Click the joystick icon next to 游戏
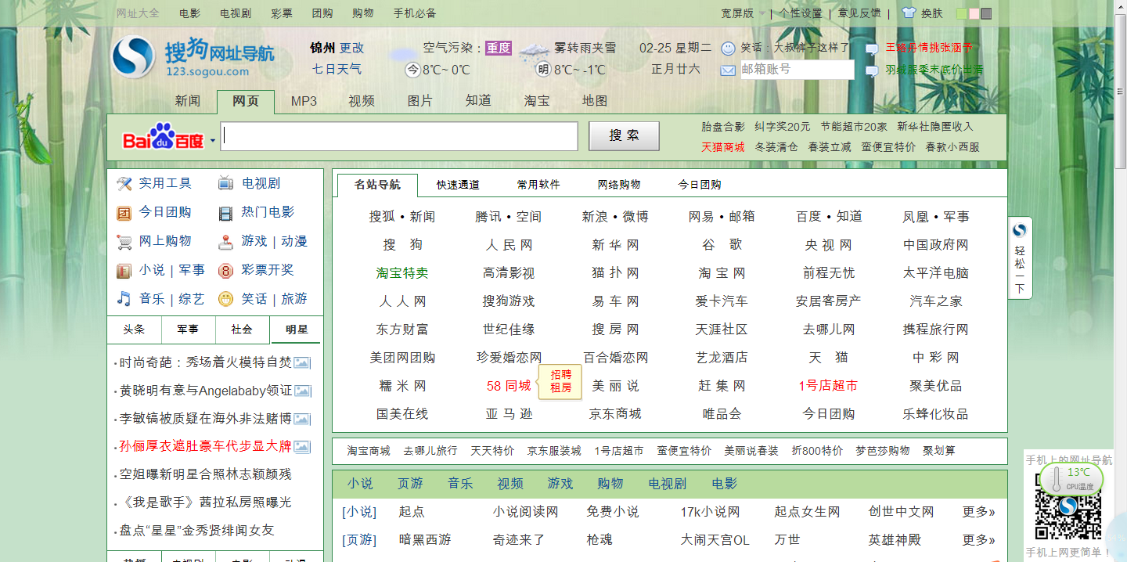The image size is (1127, 562). (225, 242)
